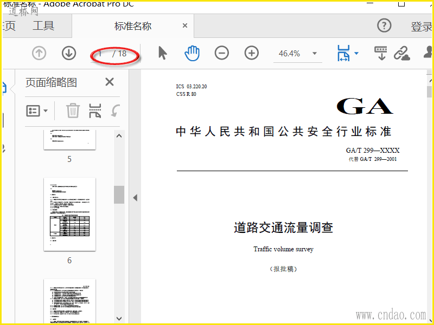This screenshot has width=434, height=325.
Task: Click the 道路交通流量调查 title text
Action: click(x=283, y=227)
